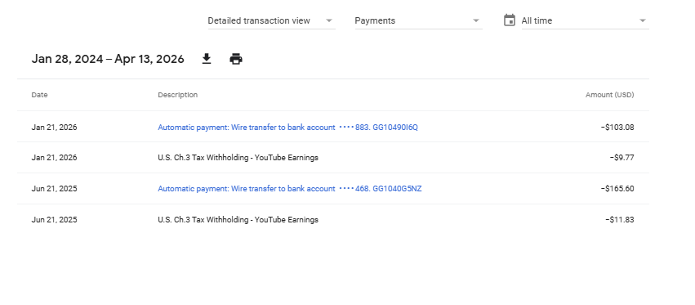Print the transactions list
695x305 pixels.
pyautogui.click(x=236, y=59)
